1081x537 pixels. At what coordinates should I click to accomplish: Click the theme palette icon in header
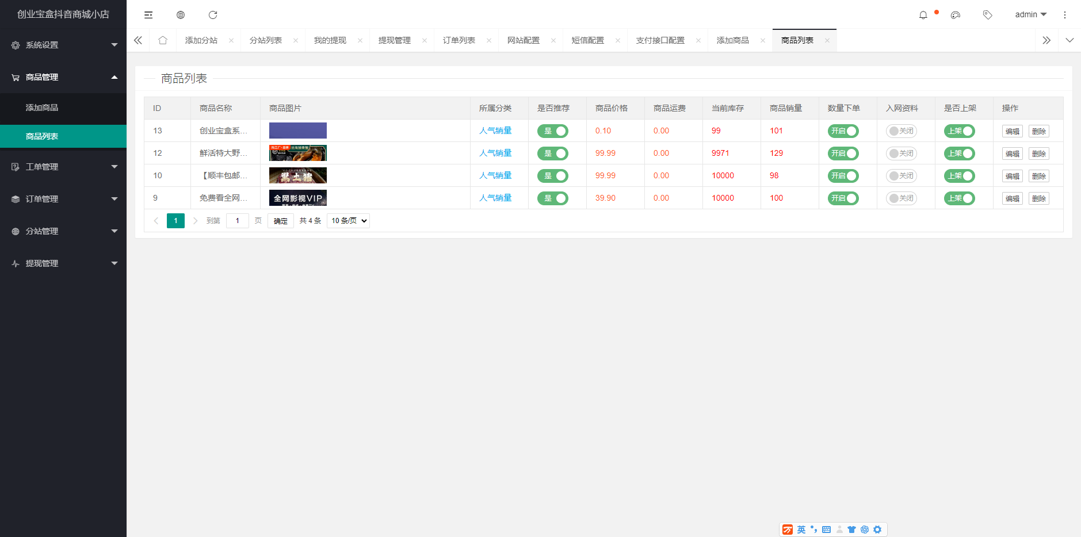click(956, 15)
